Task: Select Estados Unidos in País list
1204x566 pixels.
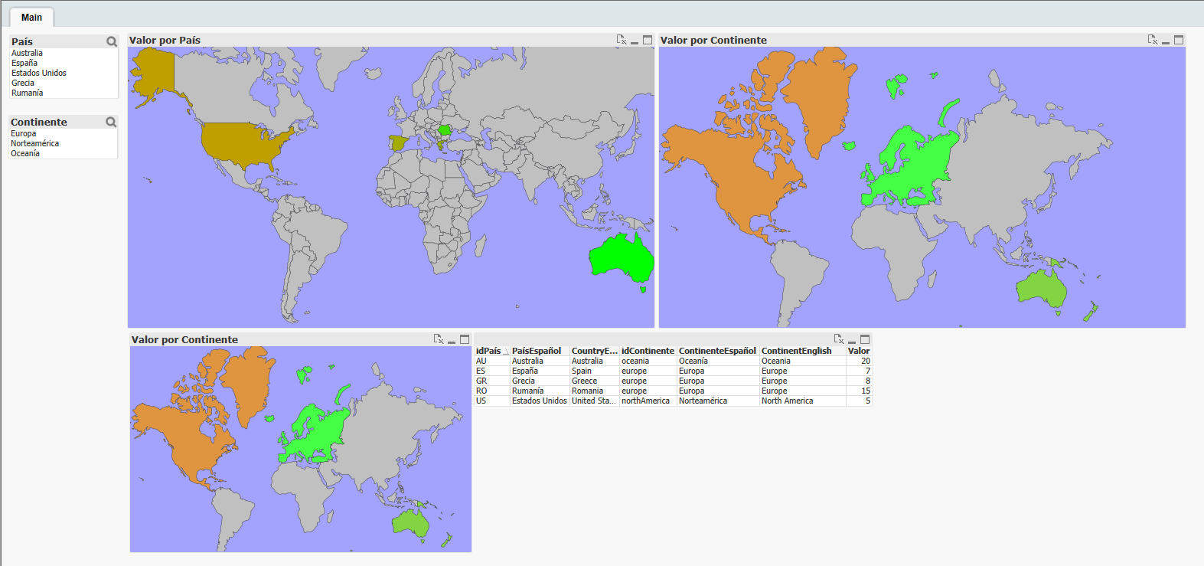Action: (x=39, y=73)
